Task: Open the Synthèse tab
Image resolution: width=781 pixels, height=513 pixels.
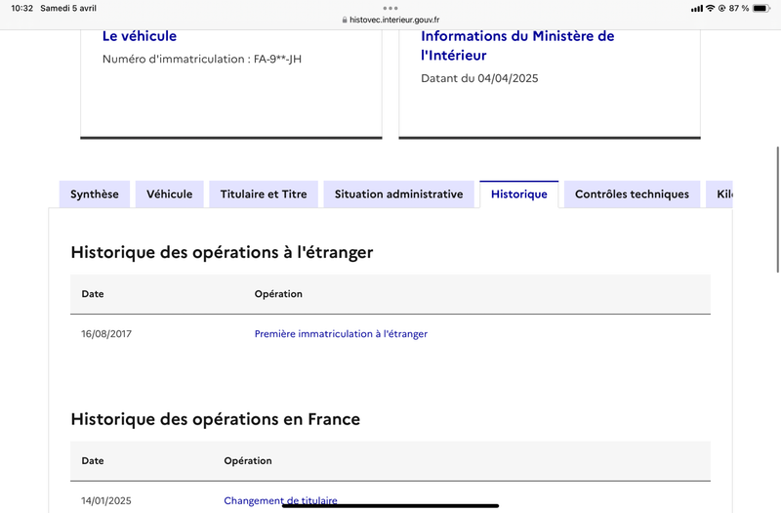Action: click(x=94, y=194)
